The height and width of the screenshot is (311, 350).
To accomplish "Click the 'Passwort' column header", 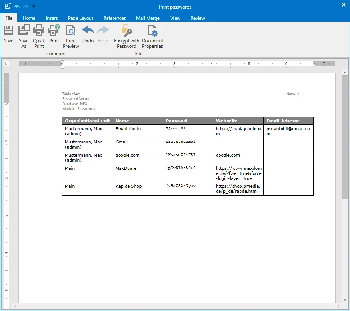I will point(188,121).
